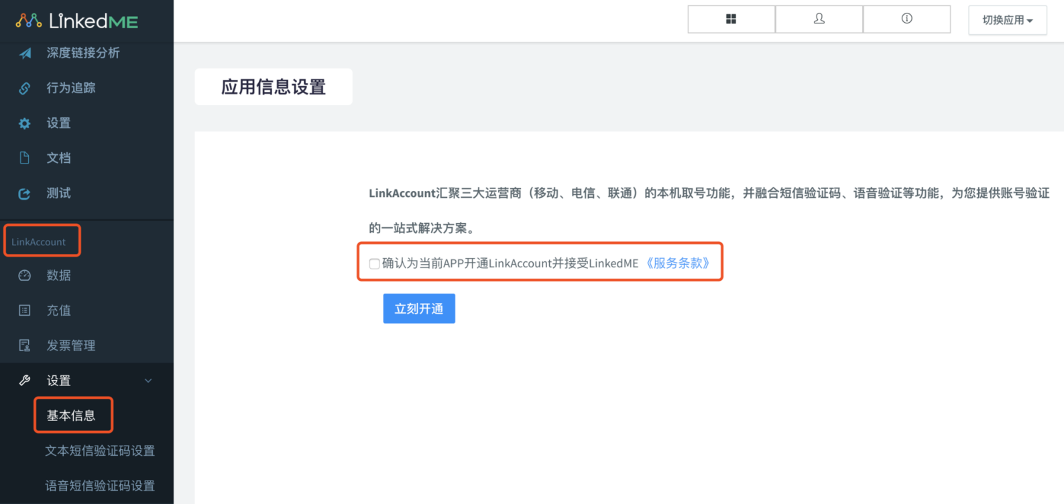
Task: Click the 应用信息设置 page title
Action: pyautogui.click(x=274, y=87)
